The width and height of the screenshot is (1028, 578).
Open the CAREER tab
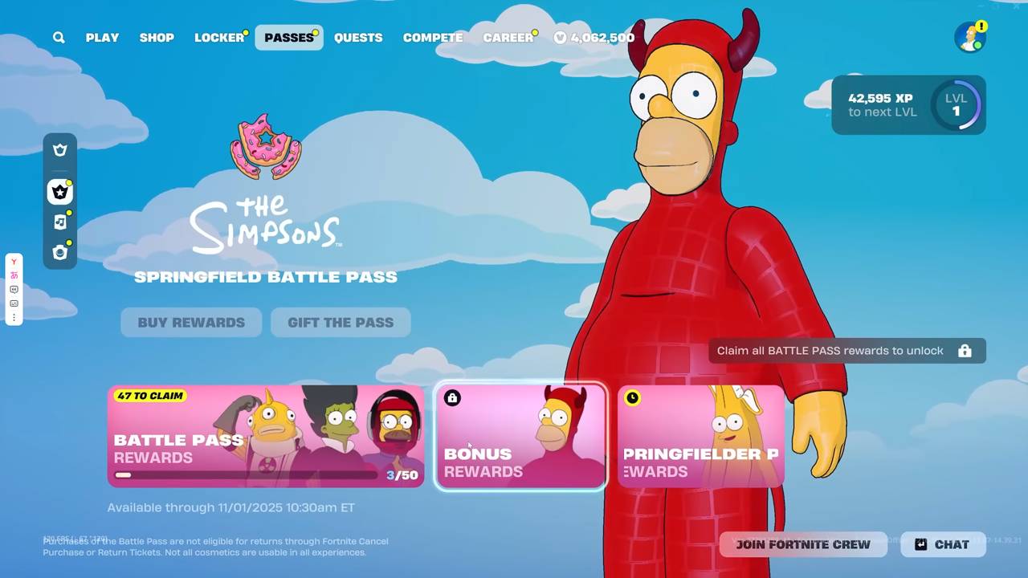[508, 38]
